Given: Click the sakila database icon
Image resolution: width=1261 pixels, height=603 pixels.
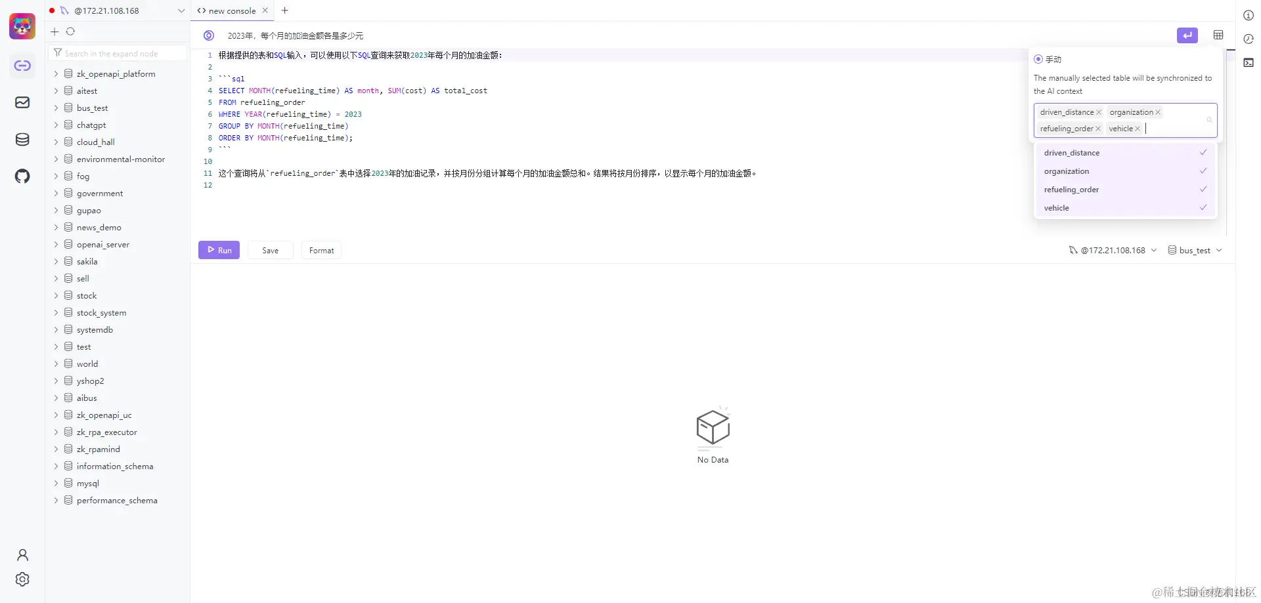Looking at the screenshot, I should click(x=68, y=261).
